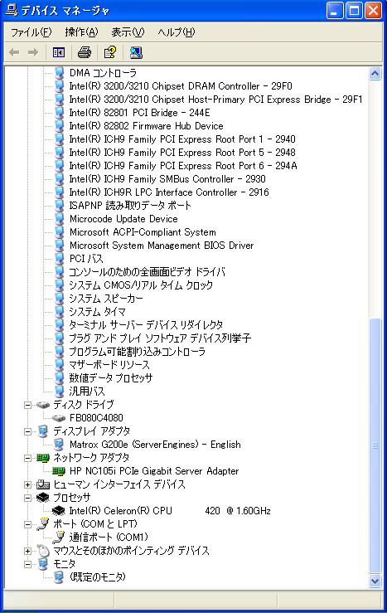Open the Properties toolbar icon
This screenshot has height=613, width=387.
point(109,52)
